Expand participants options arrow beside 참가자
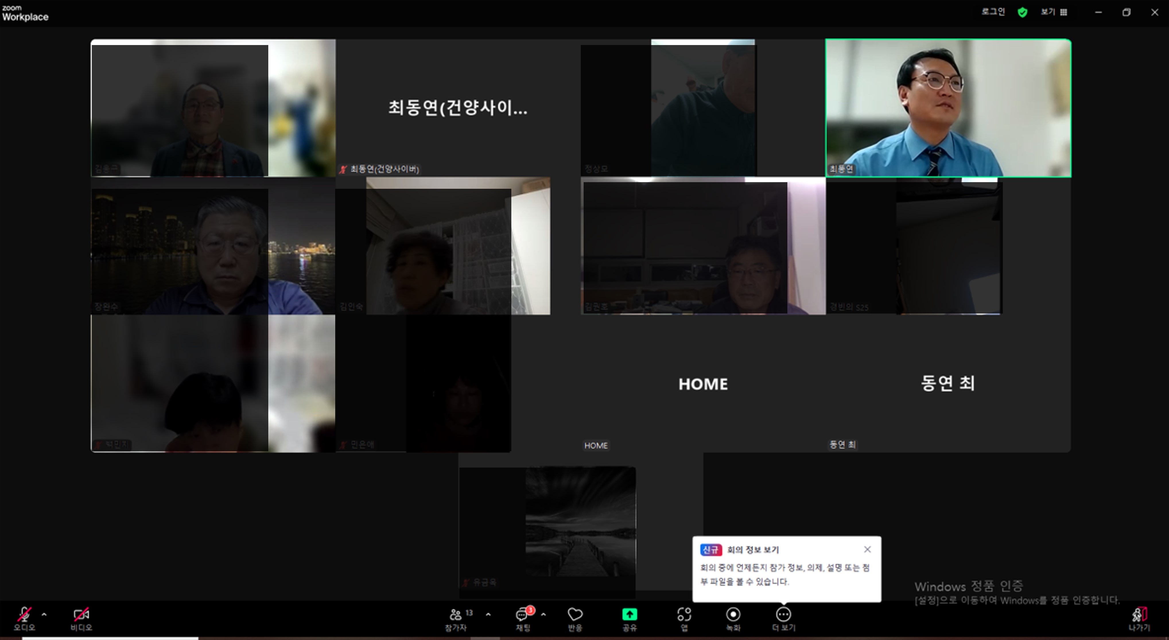1169x640 pixels. click(488, 614)
